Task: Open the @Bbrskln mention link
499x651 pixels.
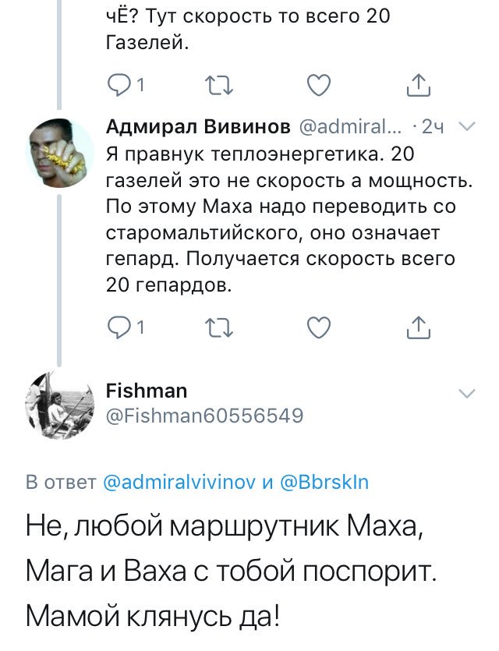Action: (x=322, y=482)
